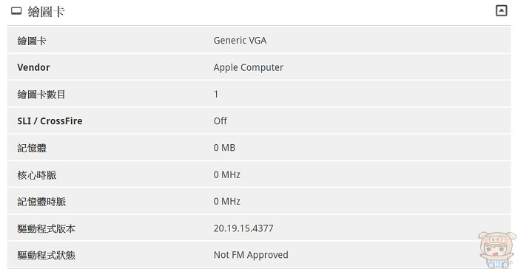
Task: Click driver version 20.19.15.4377
Action: coord(243,228)
